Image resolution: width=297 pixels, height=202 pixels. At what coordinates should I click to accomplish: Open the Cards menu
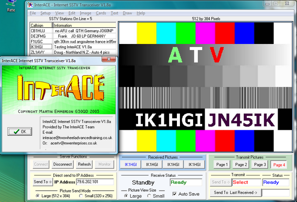[x=101, y=13]
